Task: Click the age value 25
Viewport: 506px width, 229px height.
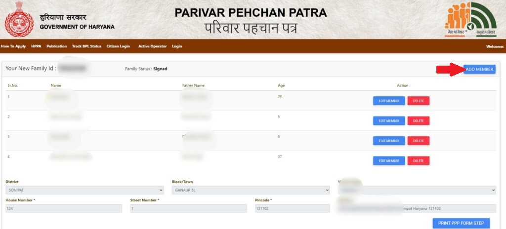Action: click(280, 96)
